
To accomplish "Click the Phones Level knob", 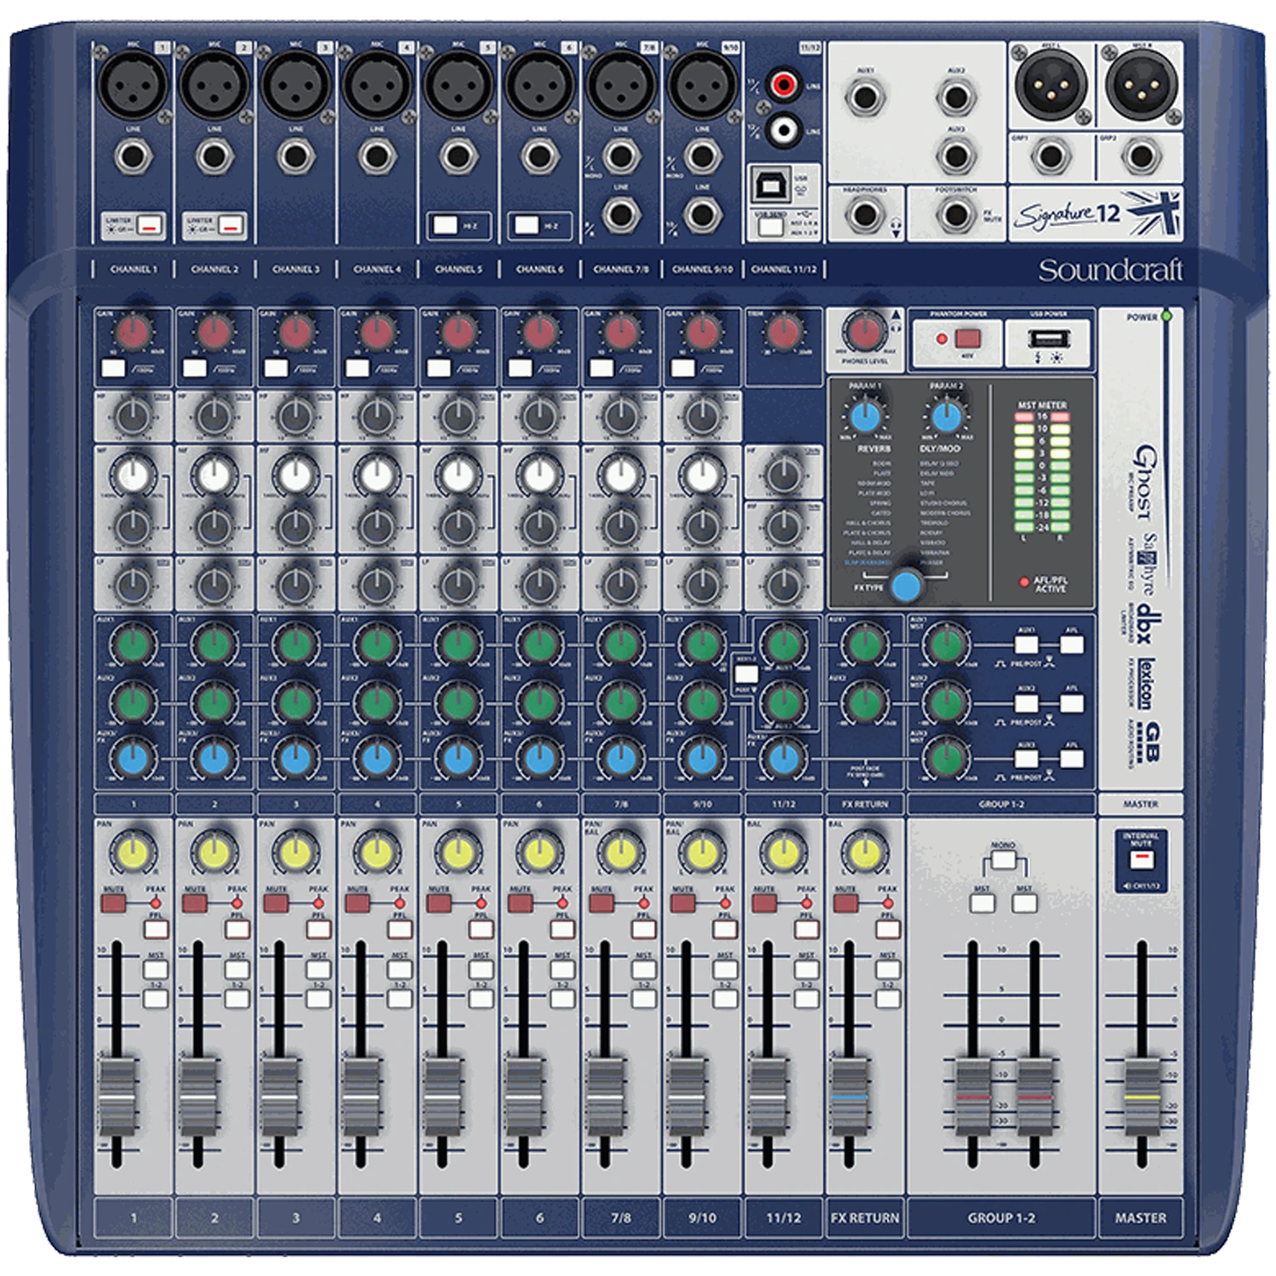I will coord(865,332).
